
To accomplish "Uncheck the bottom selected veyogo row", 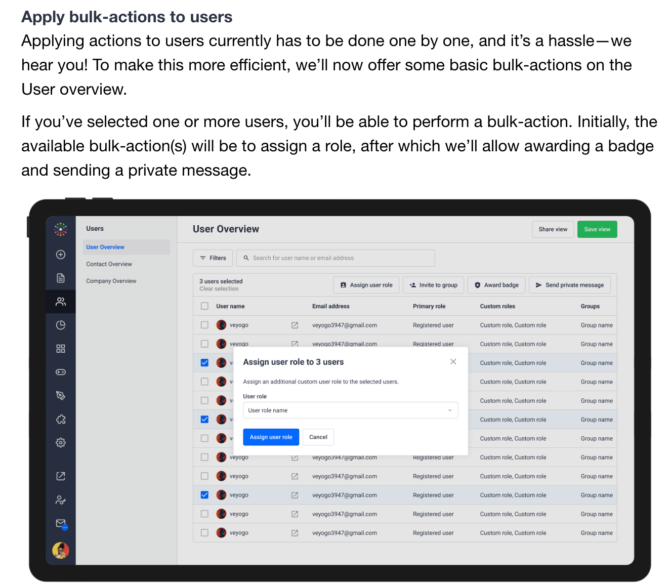I will (204, 495).
